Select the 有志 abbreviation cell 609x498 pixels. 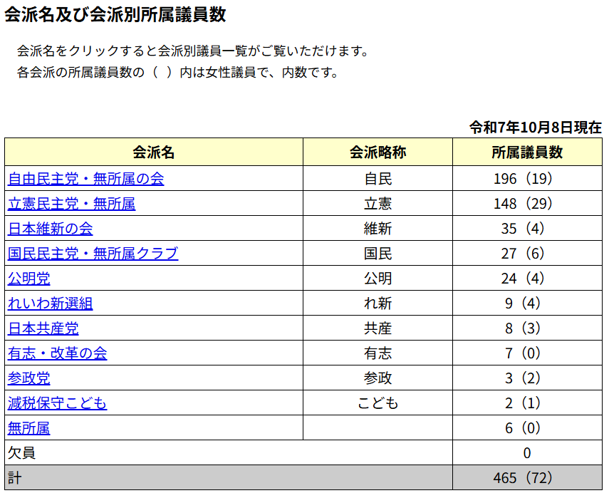tap(378, 353)
